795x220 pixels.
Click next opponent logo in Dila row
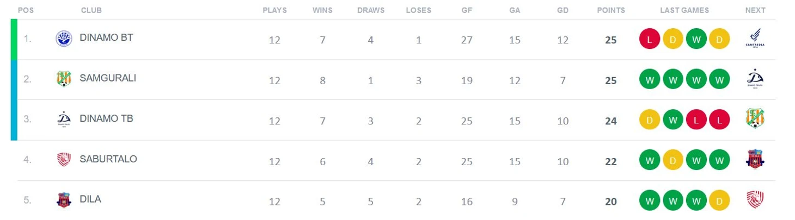point(755,199)
